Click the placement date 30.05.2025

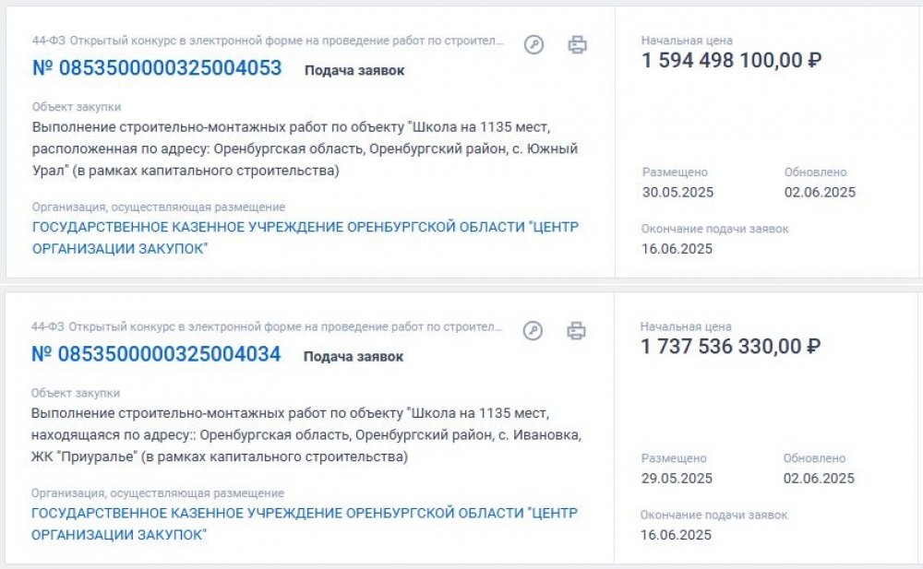pos(677,193)
